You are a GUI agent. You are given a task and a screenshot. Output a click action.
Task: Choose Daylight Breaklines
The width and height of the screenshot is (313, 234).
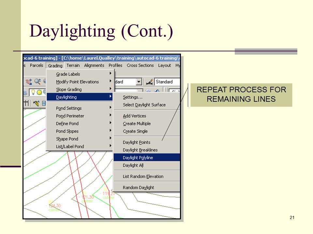(147, 150)
